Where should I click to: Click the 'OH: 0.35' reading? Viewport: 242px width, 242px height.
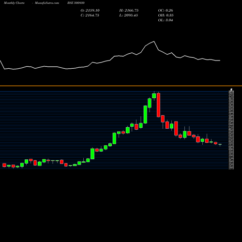point(166,15)
